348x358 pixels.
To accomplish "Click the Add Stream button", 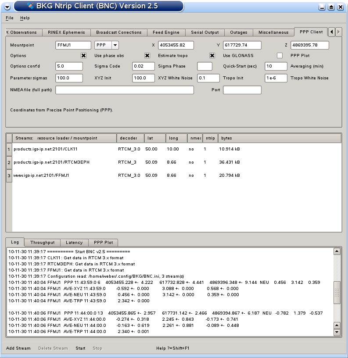I will tap(18, 348).
